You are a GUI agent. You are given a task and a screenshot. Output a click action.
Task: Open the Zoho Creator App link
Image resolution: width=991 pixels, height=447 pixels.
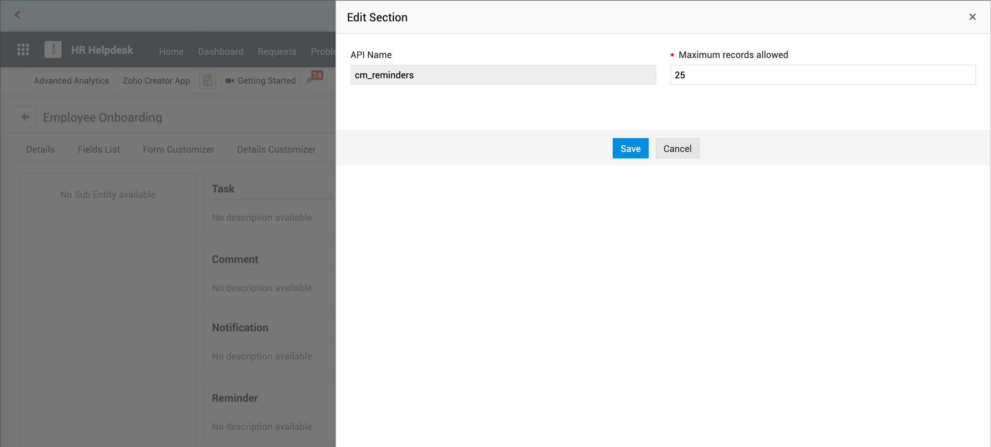[x=156, y=81]
